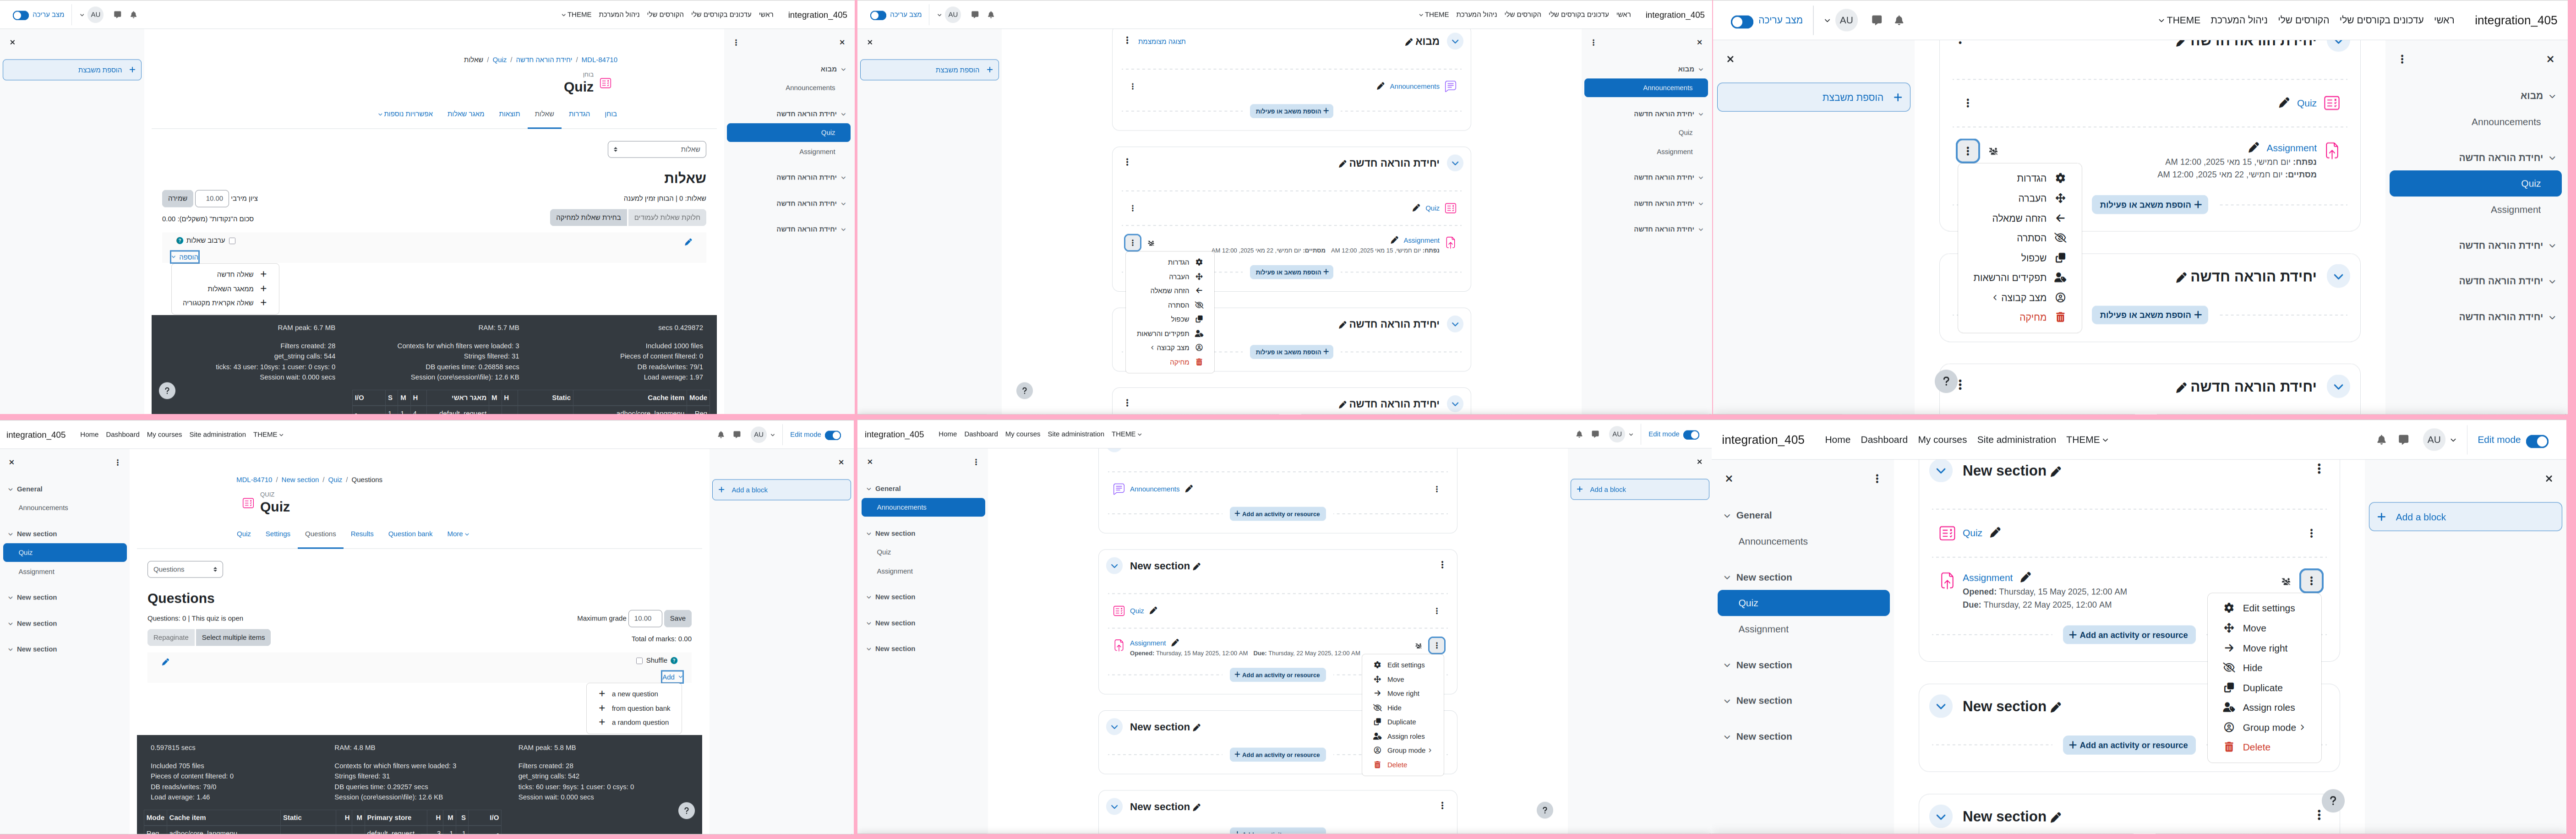Toggle Edit mode switch on English quiz questions page
2576x839 pixels.
click(833, 435)
